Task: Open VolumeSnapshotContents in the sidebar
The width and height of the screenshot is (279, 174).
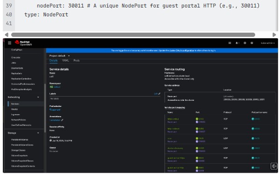Action: [23, 167]
